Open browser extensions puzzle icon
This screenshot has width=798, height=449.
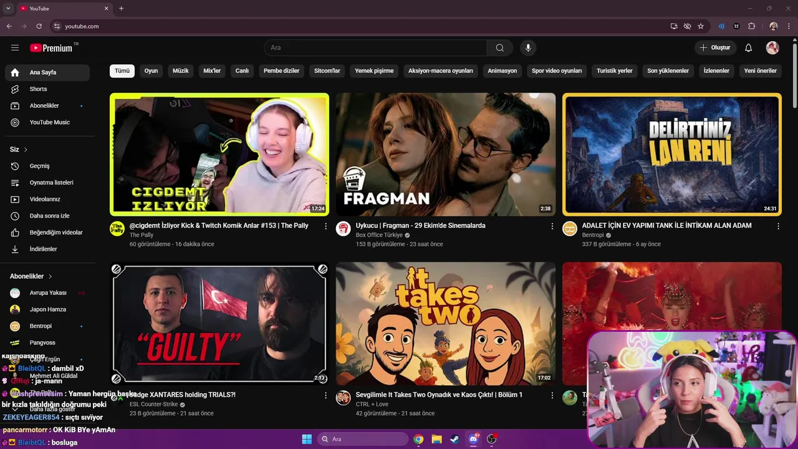(752, 26)
